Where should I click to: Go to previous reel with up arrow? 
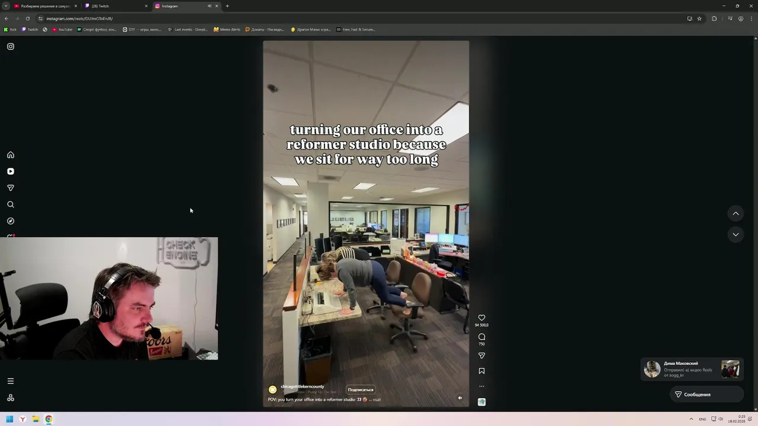point(735,214)
